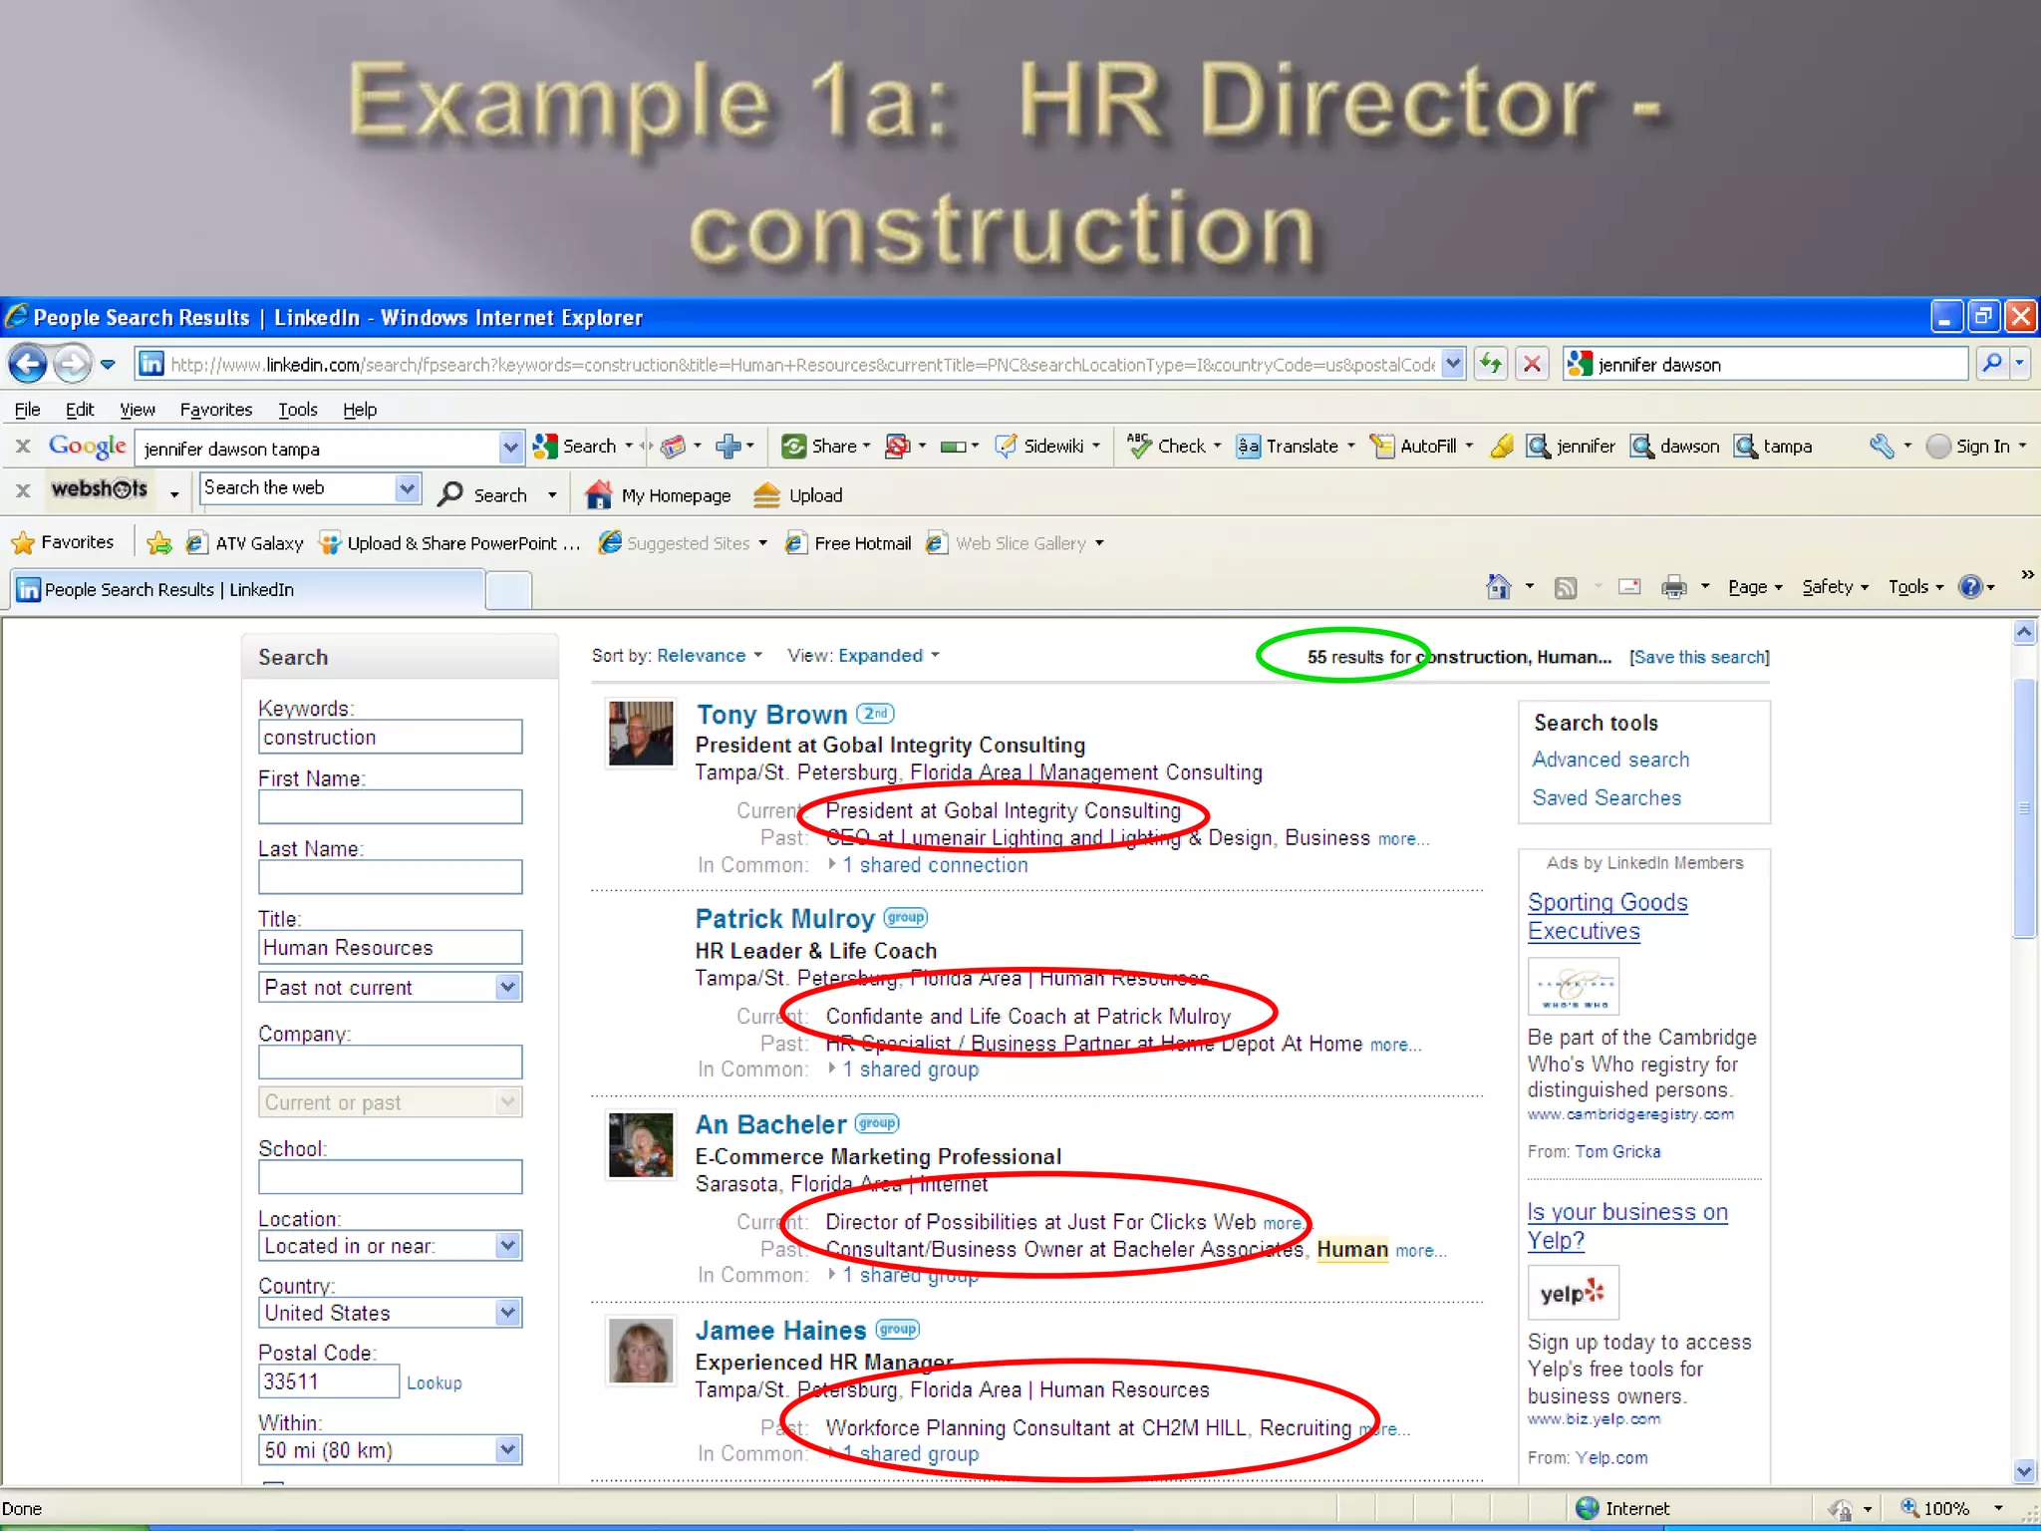Open the 50 mi (80 km) Within dropdown
The height and width of the screenshot is (1531, 2041).
coord(390,1449)
